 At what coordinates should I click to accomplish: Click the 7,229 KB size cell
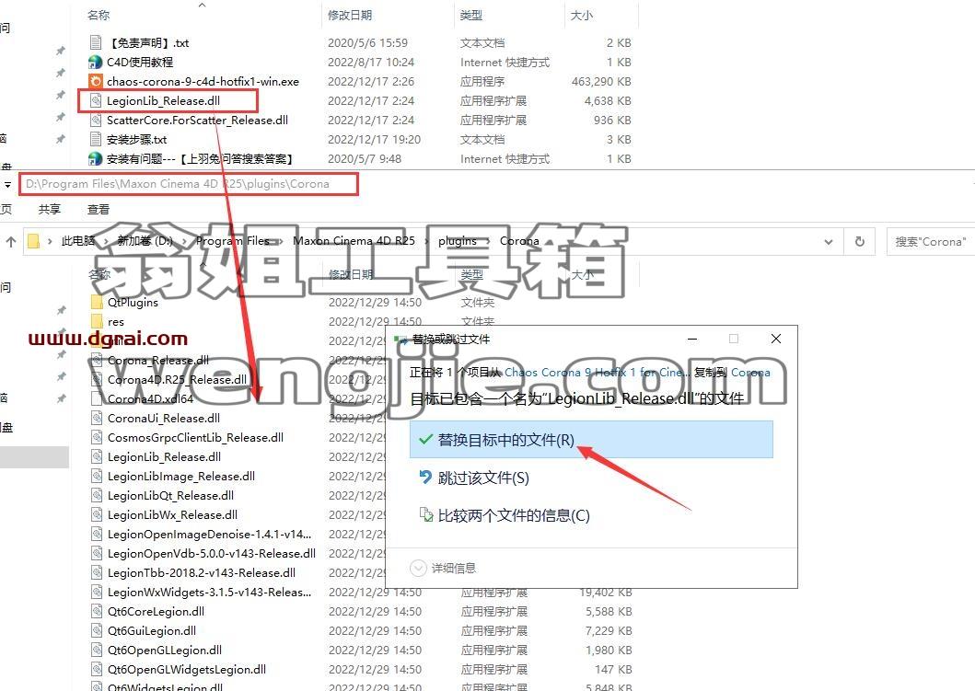(x=609, y=630)
